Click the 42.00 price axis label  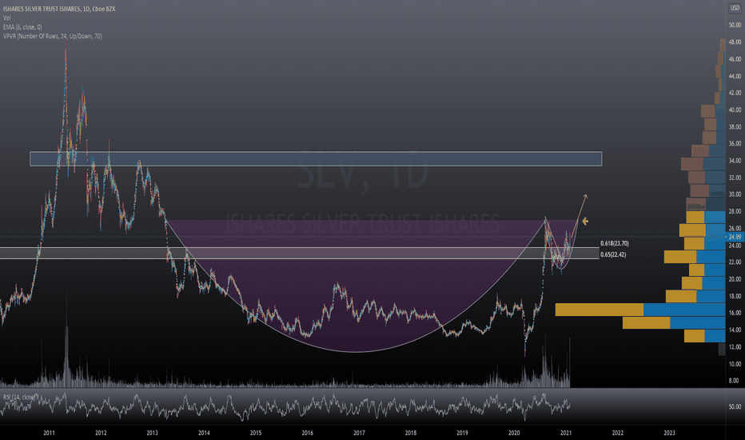[735, 93]
